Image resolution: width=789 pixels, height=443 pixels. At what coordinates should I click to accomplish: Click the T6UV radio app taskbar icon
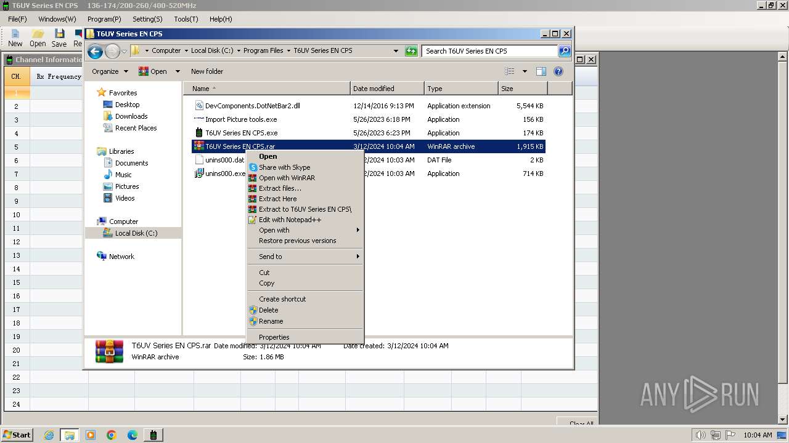pos(153,435)
